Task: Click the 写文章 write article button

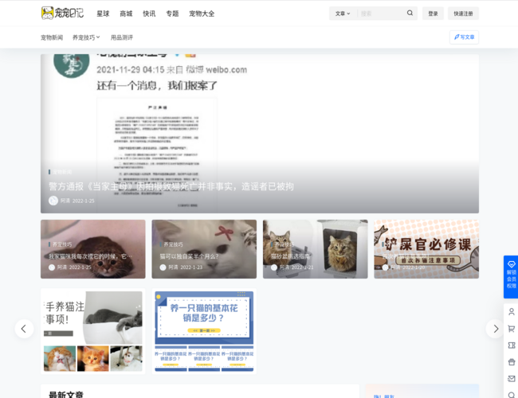Action: 464,37
